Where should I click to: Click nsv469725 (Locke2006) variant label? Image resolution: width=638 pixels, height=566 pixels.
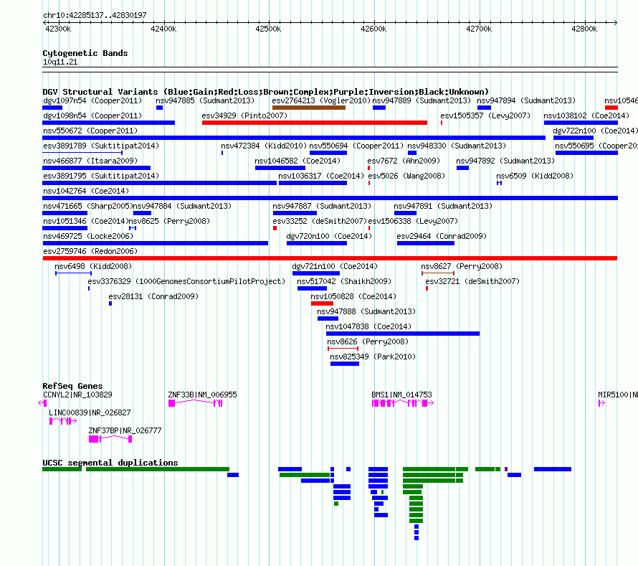(88, 236)
